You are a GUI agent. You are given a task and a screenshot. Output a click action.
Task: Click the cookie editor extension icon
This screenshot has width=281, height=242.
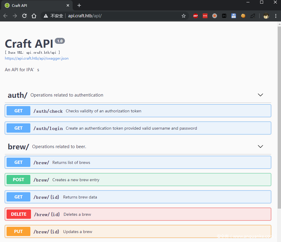(x=243, y=16)
